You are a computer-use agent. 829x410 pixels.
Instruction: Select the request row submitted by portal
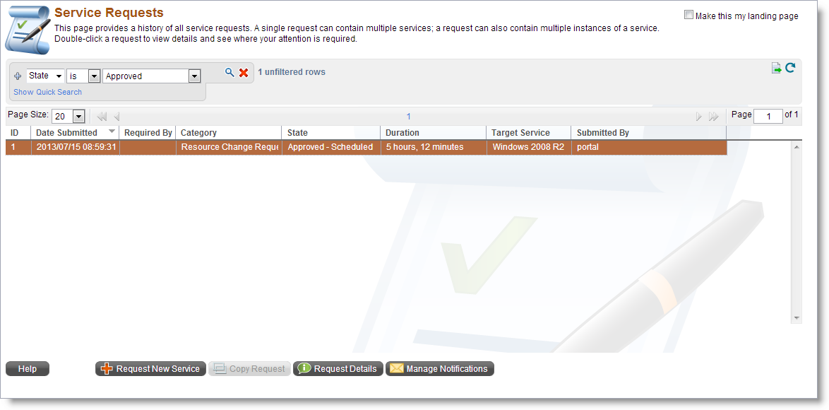(x=353, y=147)
